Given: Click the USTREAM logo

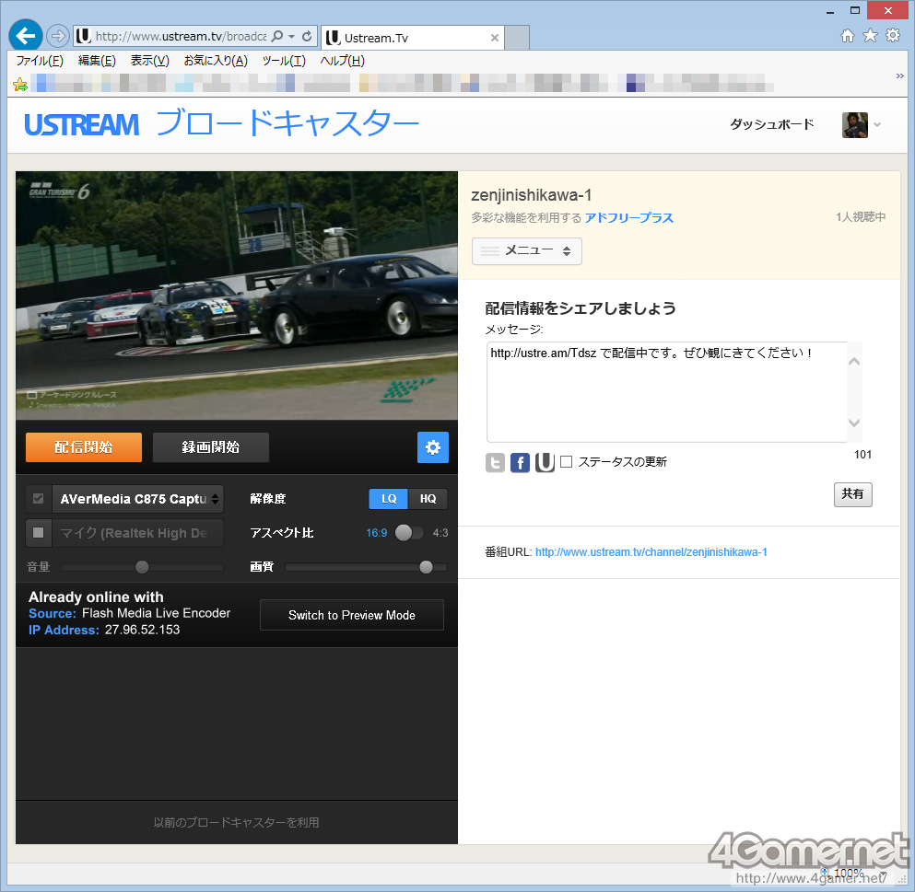Looking at the screenshot, I should coord(81,125).
